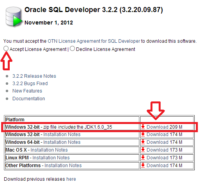This screenshot has width=199, height=185.
Task: Open 3.2.2 Bugs Fixed link
Action: click(x=30, y=84)
